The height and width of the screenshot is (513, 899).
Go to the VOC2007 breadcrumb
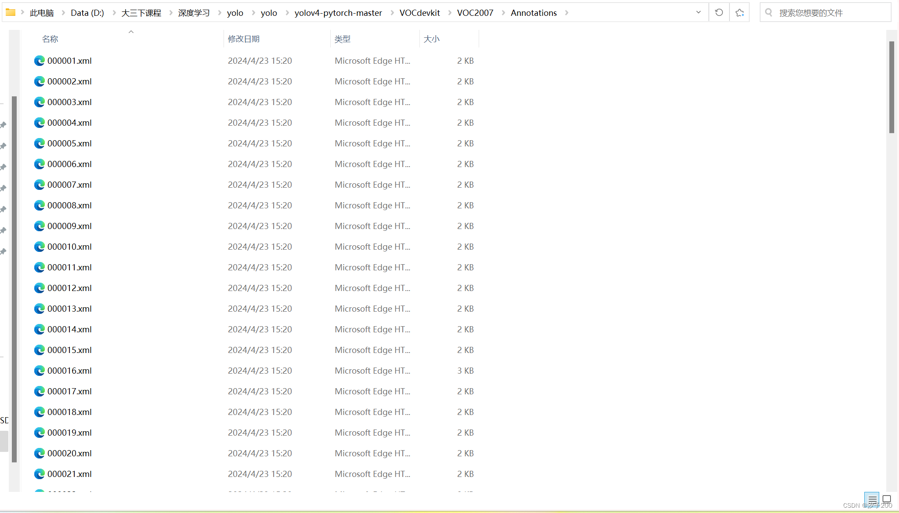click(x=475, y=13)
